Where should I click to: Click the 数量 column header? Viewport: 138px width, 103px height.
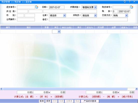tap(47, 27)
